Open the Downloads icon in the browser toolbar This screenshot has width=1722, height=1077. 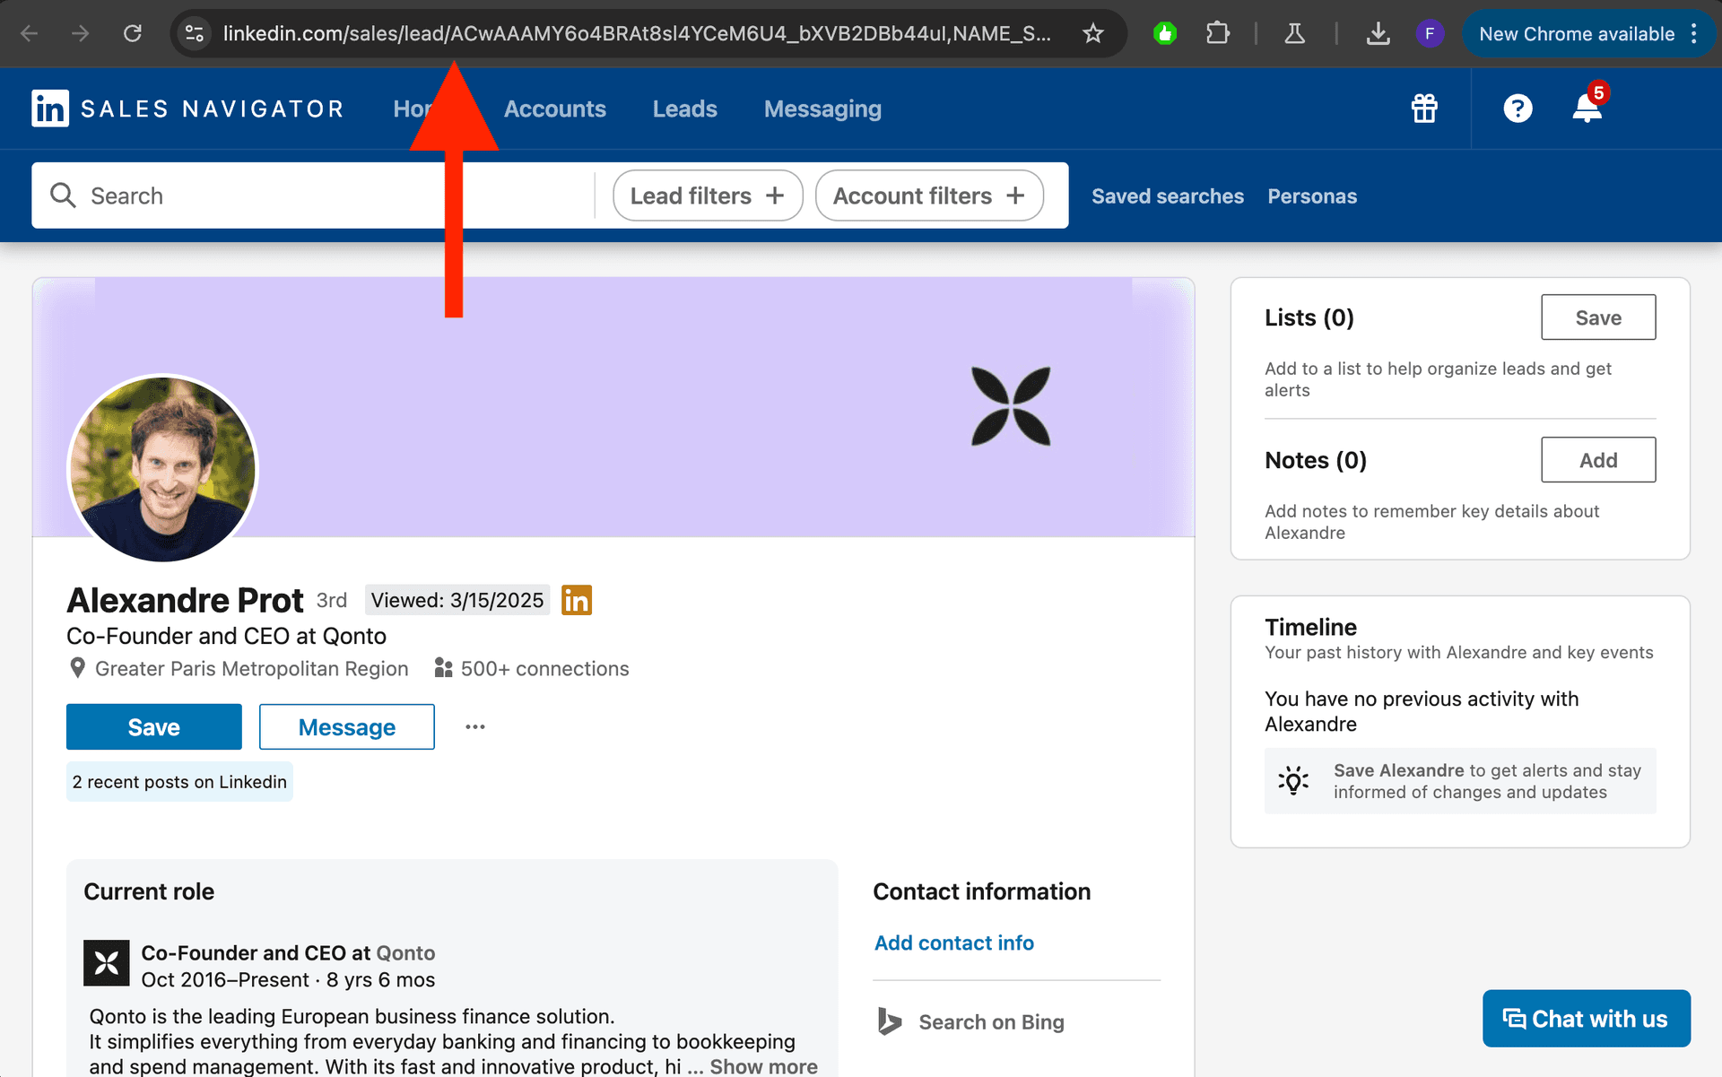click(1378, 33)
